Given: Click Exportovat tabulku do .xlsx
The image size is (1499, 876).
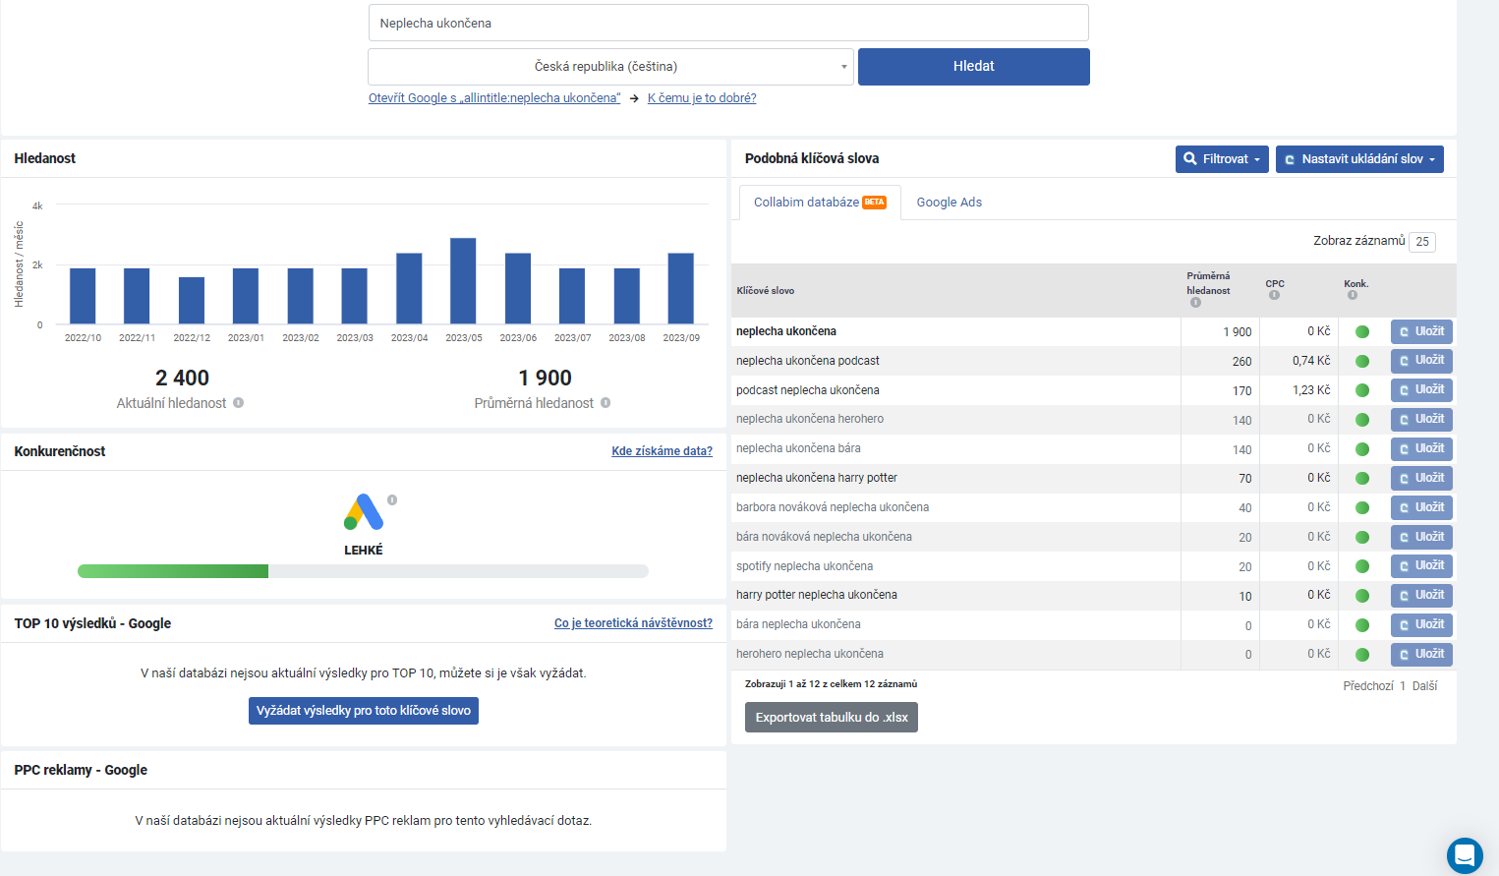Looking at the screenshot, I should [832, 718].
